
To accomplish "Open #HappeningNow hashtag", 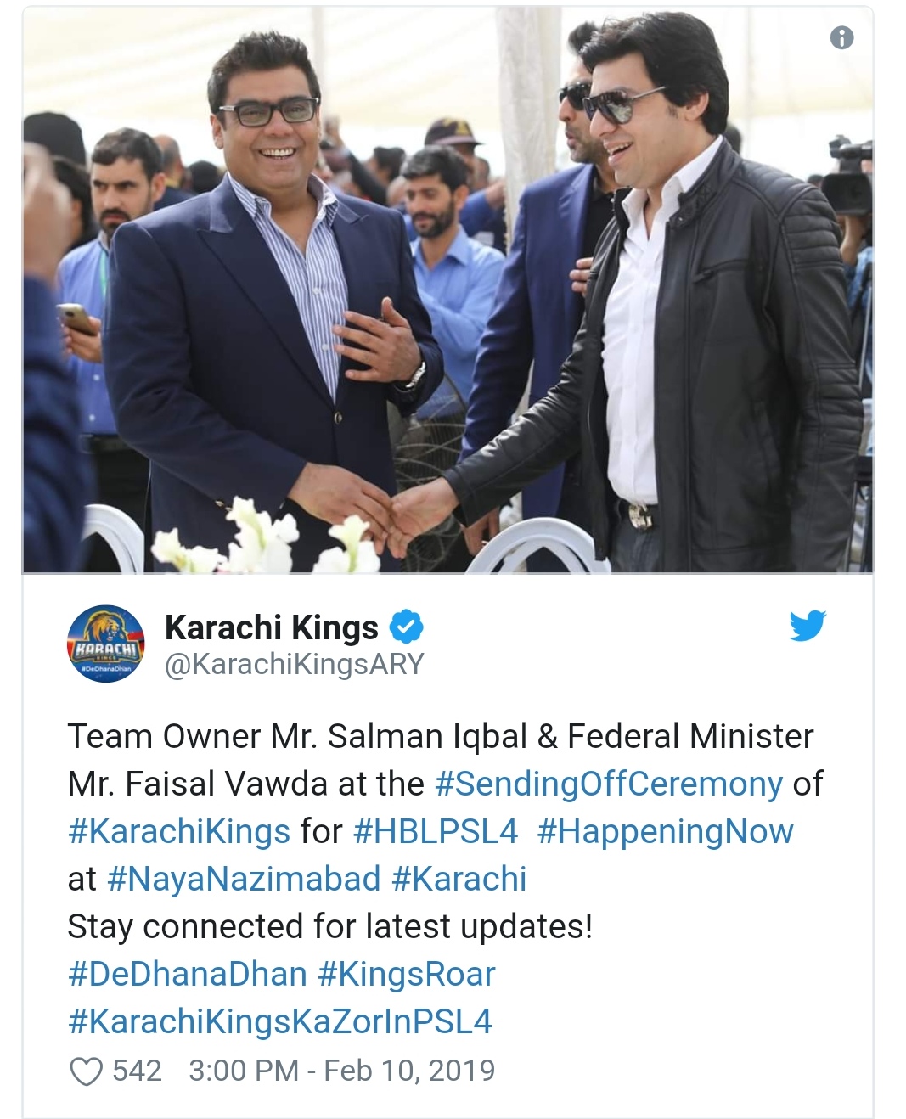I will (x=666, y=832).
